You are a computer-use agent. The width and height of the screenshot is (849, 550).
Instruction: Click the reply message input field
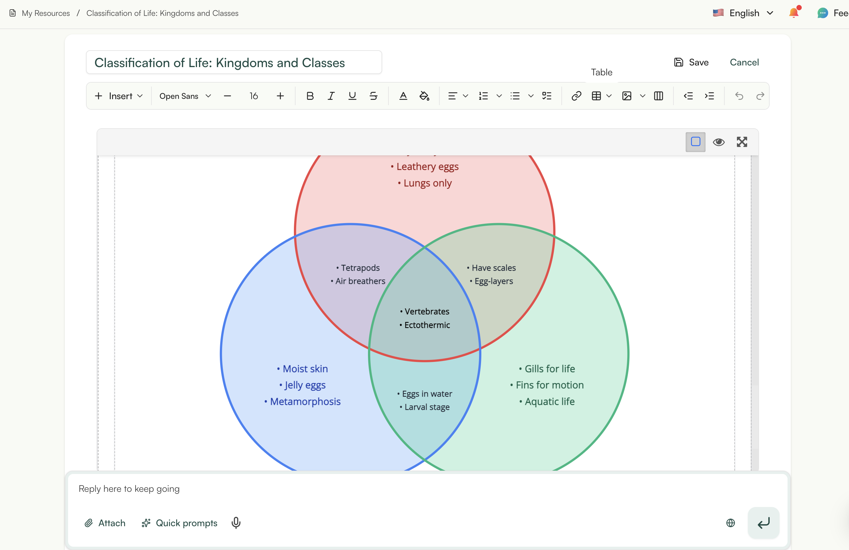(x=427, y=489)
